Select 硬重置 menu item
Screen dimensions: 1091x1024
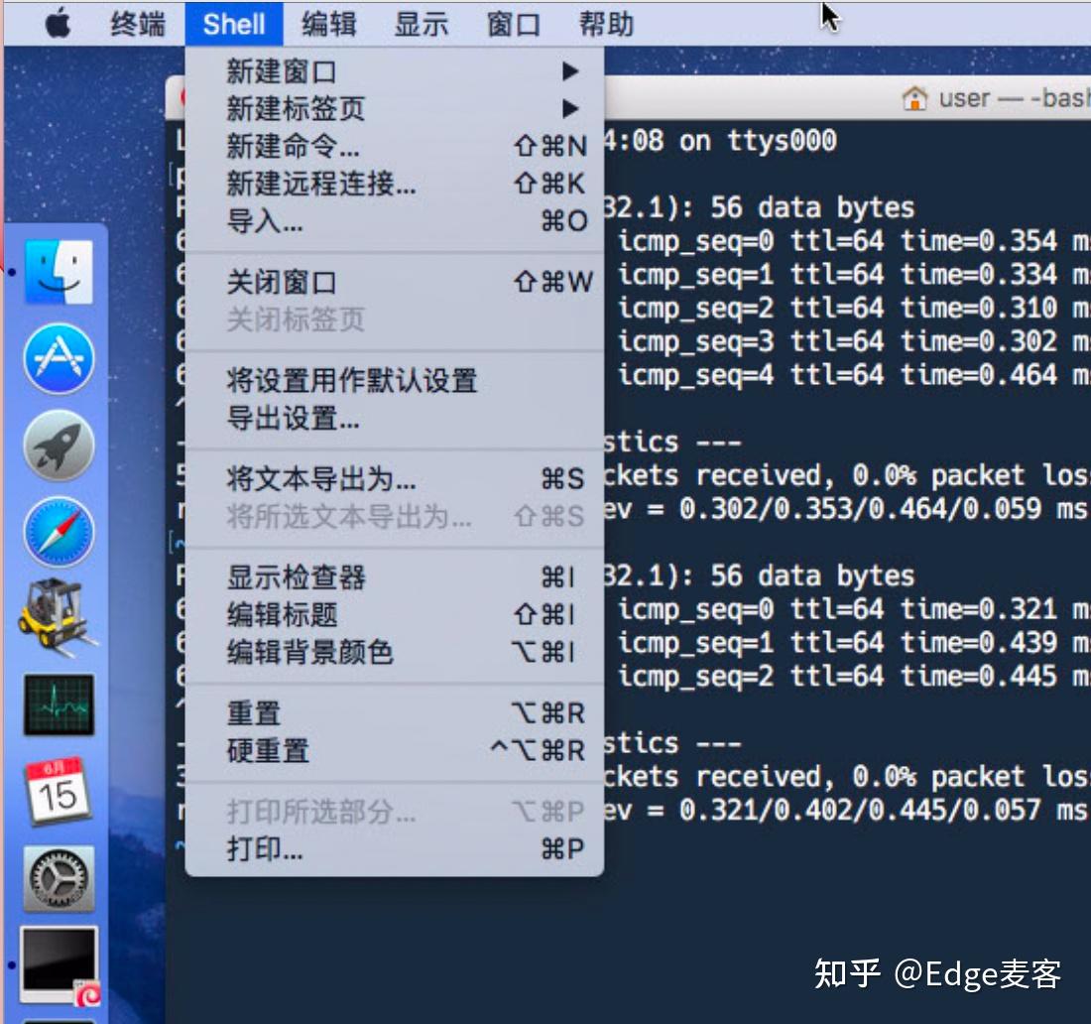[395, 750]
